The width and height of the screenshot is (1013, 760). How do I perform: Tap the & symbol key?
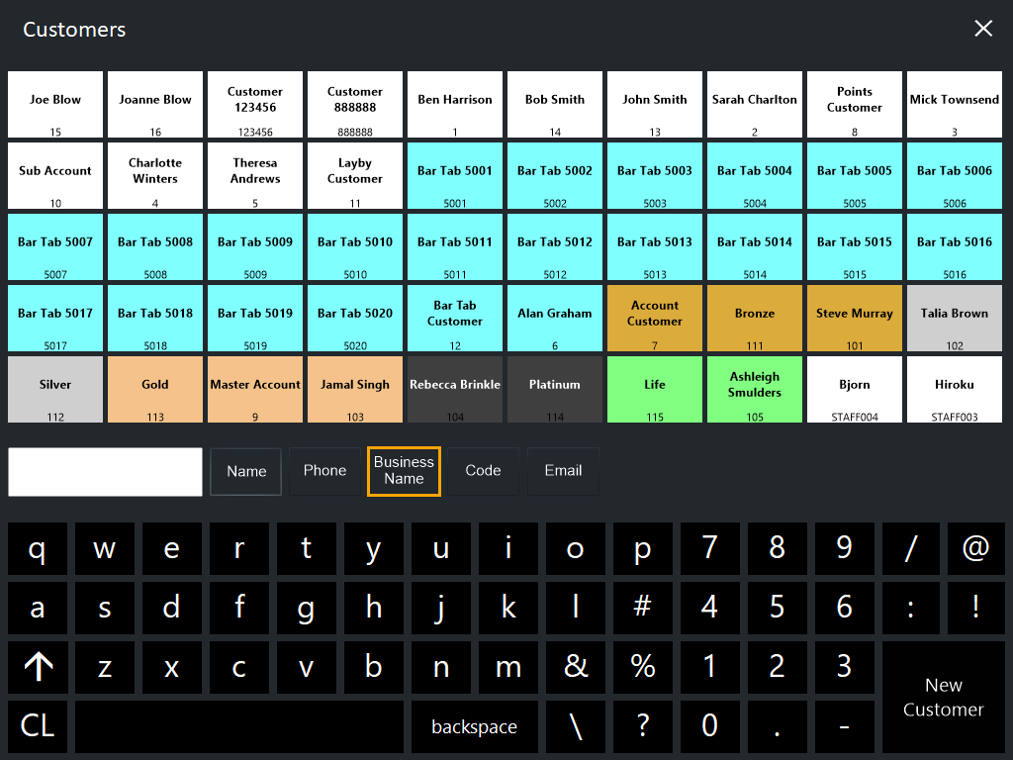tap(575, 667)
